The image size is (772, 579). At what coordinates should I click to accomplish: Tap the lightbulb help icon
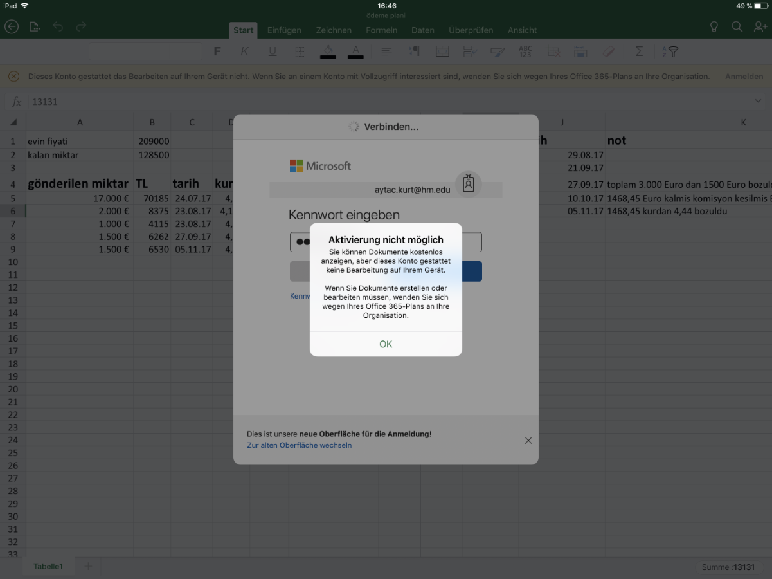click(x=714, y=26)
